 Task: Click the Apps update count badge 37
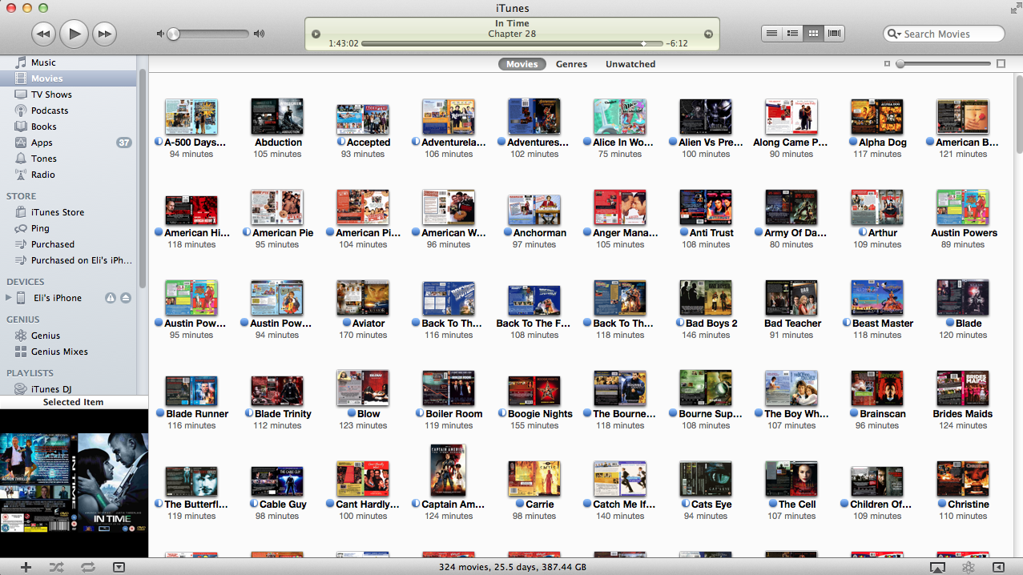click(124, 143)
